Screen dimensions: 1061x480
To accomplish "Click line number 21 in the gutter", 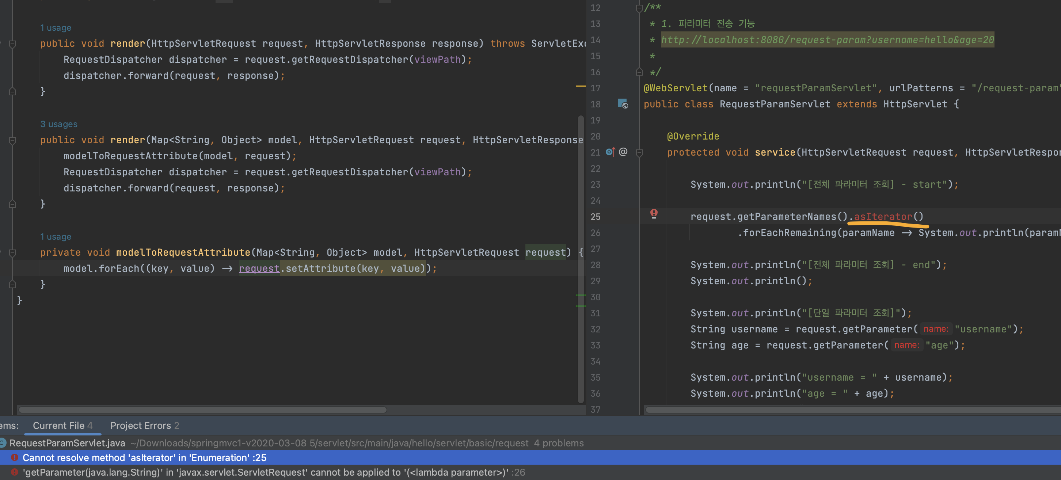I will click(x=595, y=152).
